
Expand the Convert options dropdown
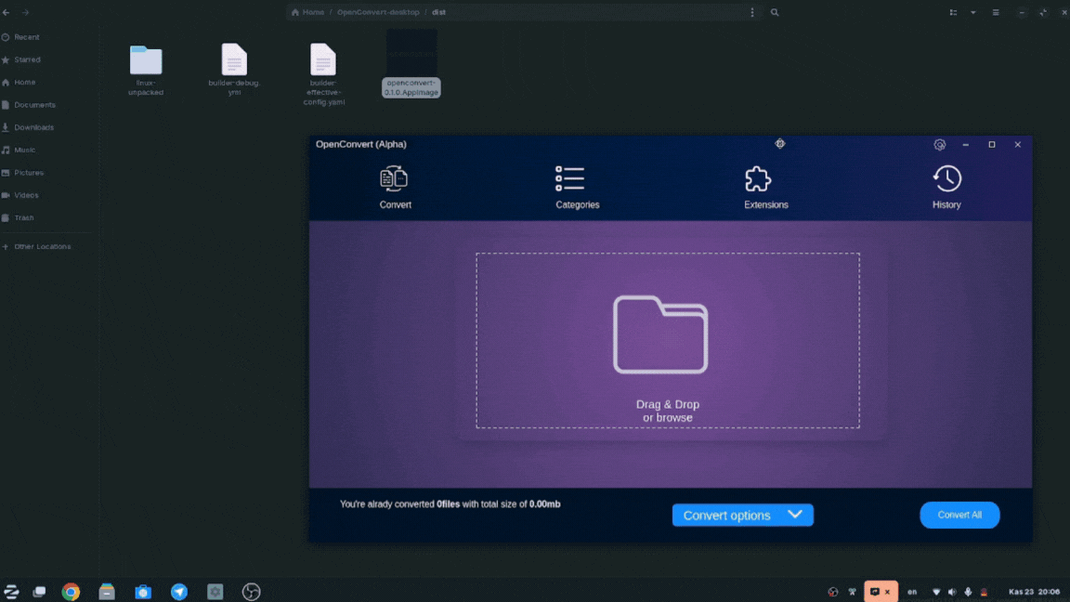point(742,516)
